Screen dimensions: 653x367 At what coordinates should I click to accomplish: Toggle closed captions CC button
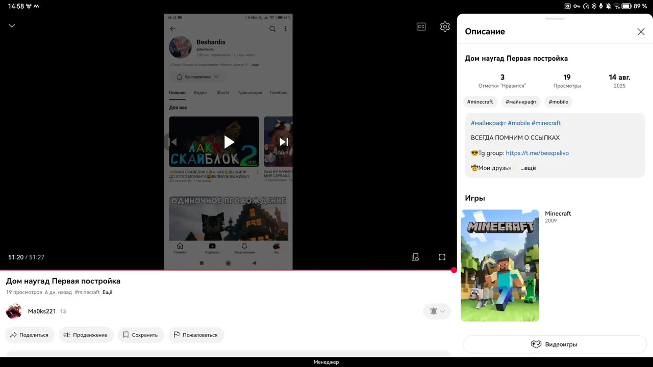click(421, 27)
